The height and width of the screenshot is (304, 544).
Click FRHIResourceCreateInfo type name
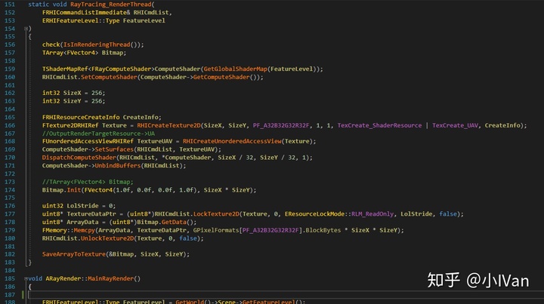[81, 117]
